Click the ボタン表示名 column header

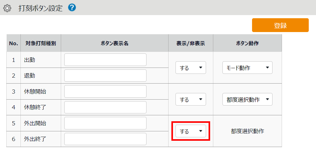coord(114,43)
